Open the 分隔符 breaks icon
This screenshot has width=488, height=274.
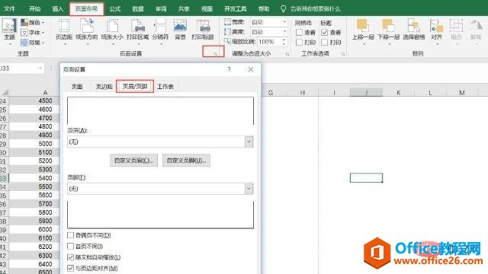coord(160,30)
